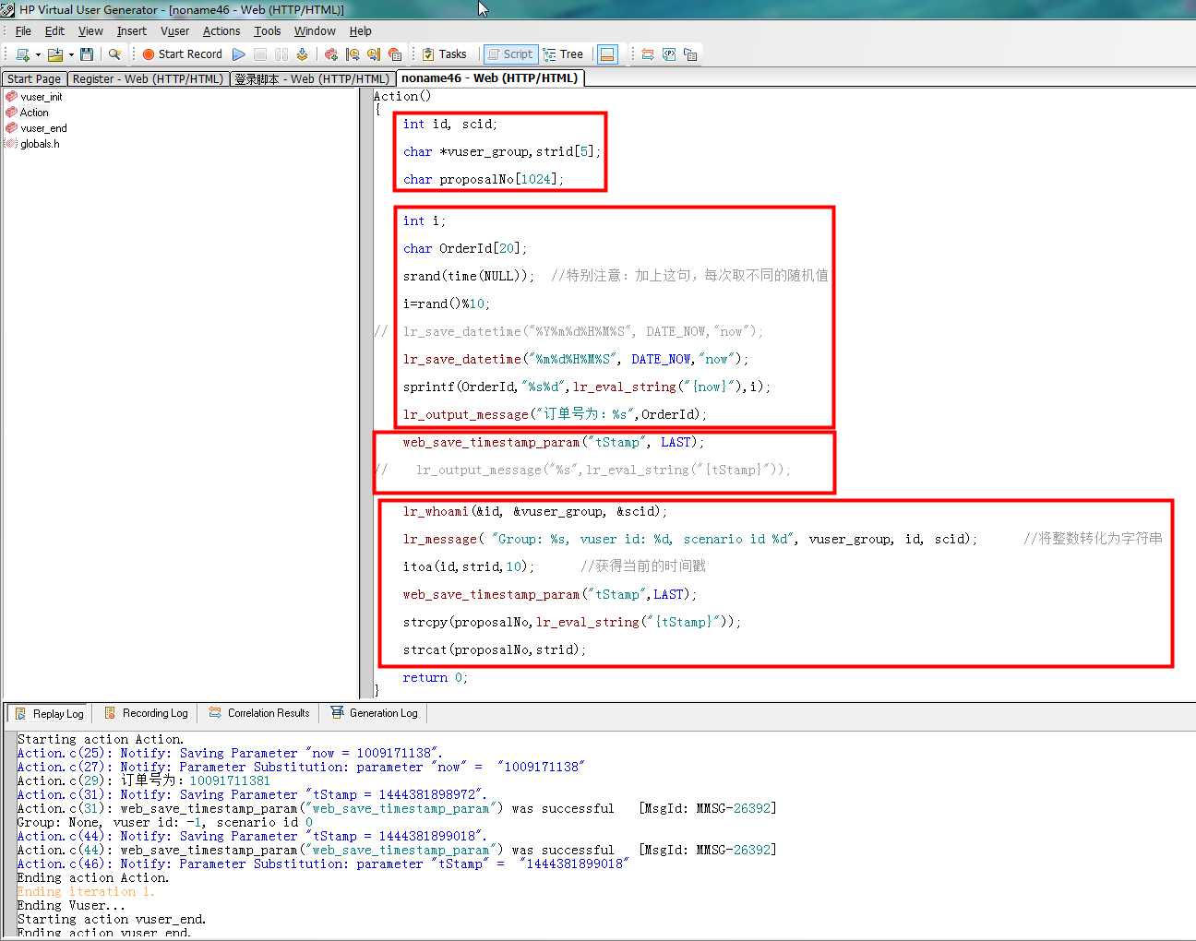Open the View menu
Viewport: 1196px width, 941px height.
coord(90,31)
